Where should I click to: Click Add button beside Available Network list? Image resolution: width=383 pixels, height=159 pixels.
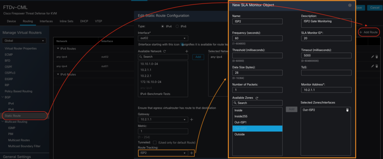point(198,57)
